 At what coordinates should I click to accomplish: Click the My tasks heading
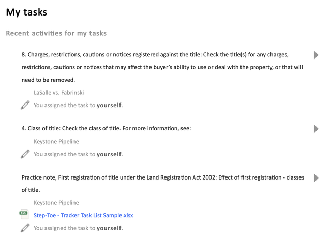[26, 12]
